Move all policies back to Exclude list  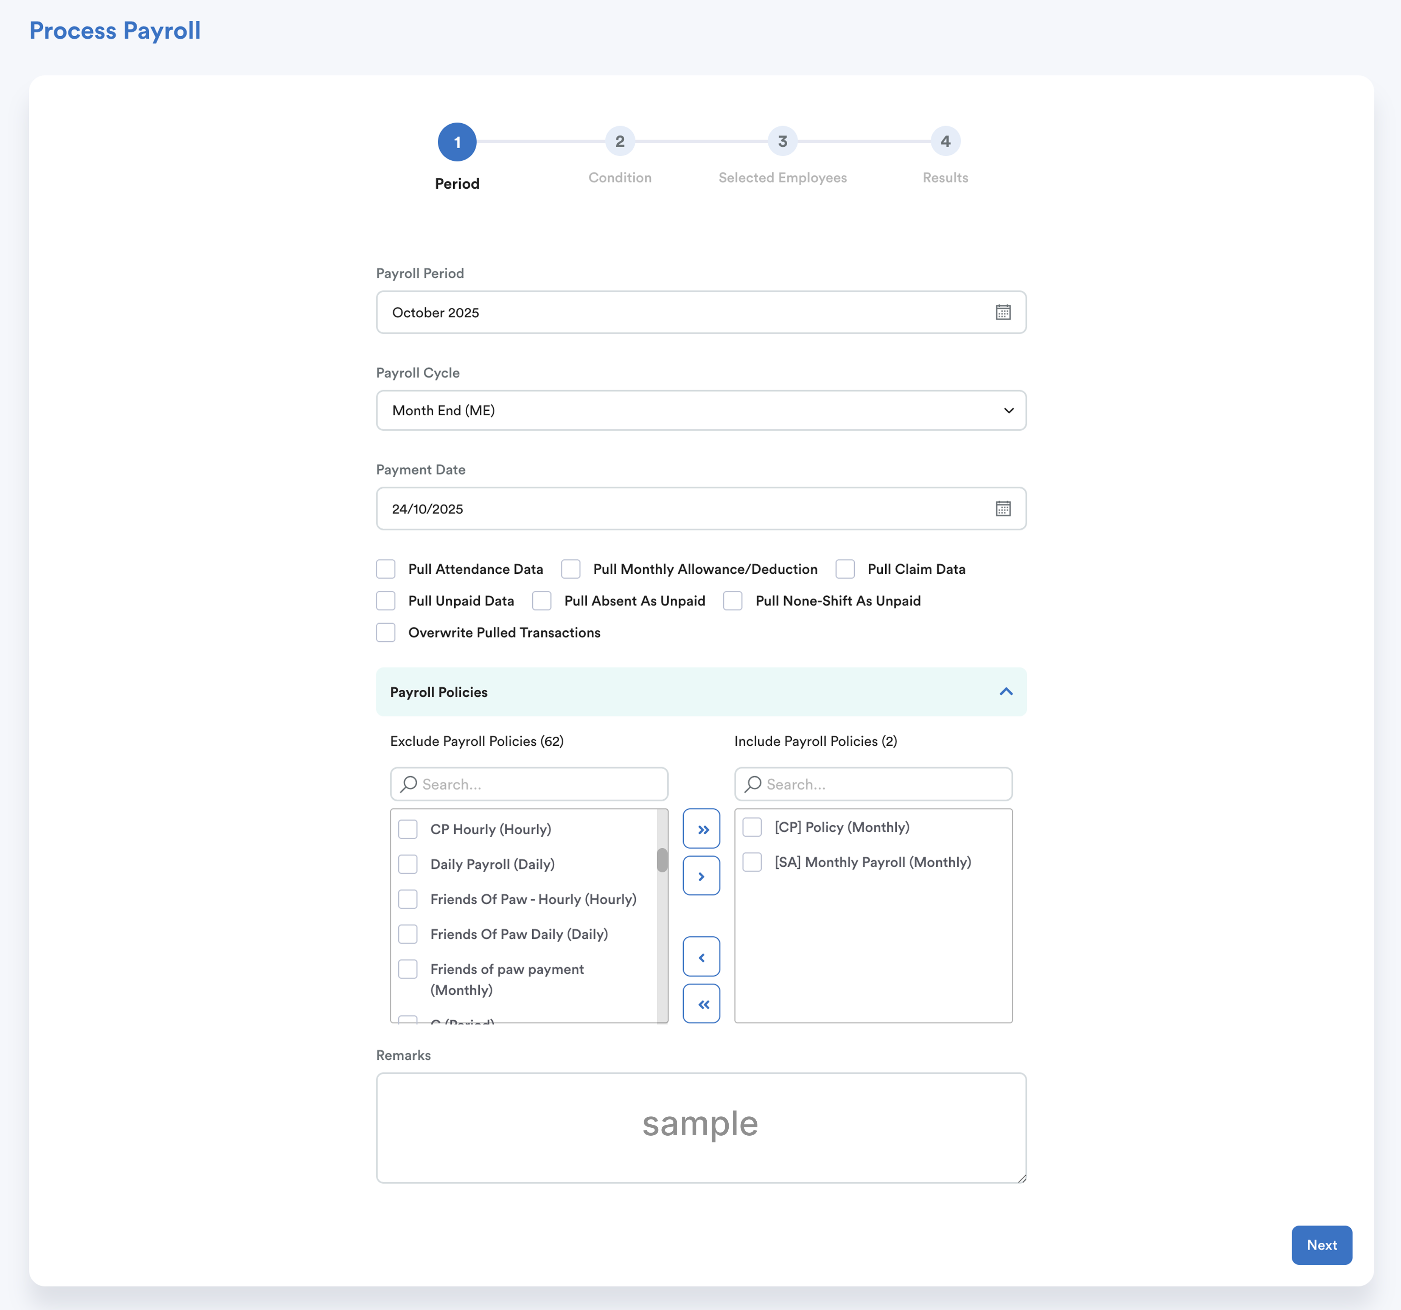701,1004
